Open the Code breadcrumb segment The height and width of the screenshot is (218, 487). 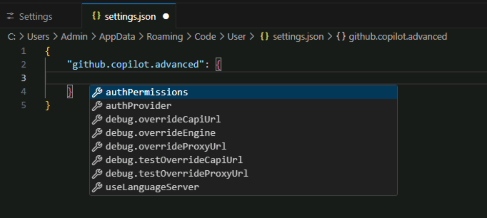coord(205,37)
